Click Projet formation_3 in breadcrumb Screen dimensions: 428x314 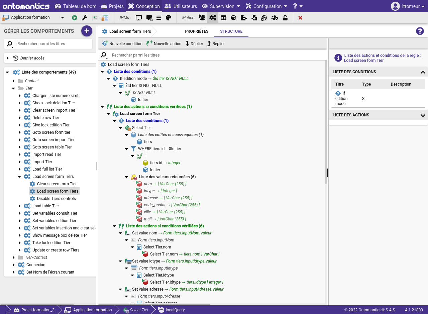pyautogui.click(x=34, y=310)
